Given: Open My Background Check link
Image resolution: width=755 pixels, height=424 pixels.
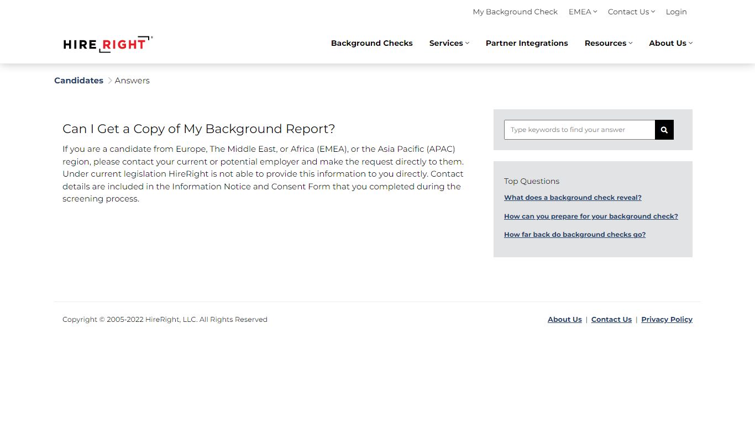Looking at the screenshot, I should point(515,12).
